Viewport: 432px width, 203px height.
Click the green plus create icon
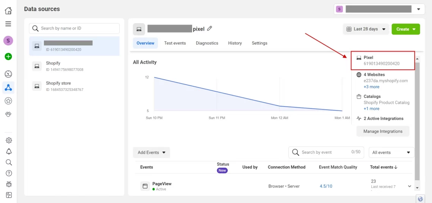(8, 56)
